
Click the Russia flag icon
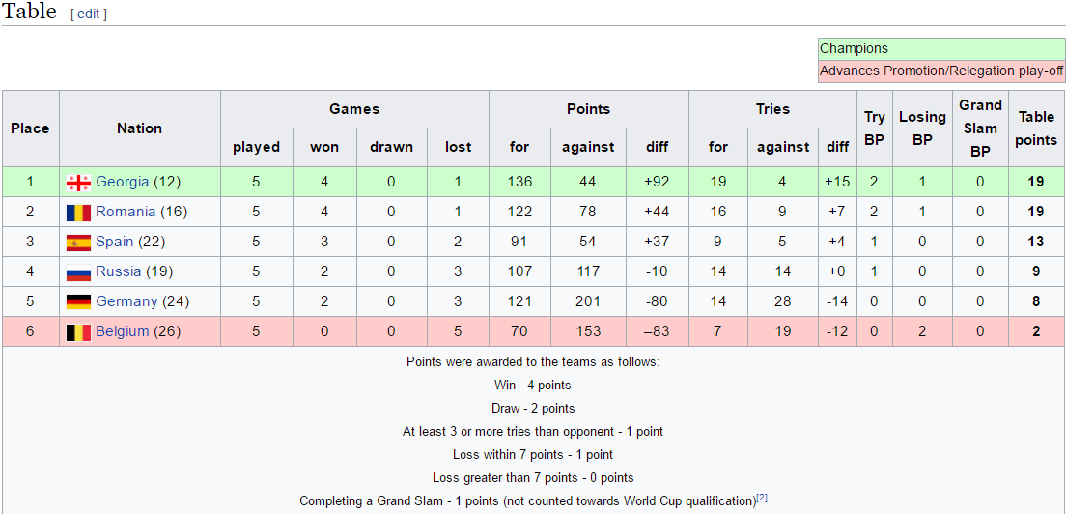pyautogui.click(x=78, y=272)
